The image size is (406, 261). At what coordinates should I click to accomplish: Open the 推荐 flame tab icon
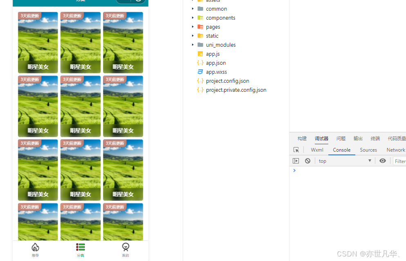[35, 247]
